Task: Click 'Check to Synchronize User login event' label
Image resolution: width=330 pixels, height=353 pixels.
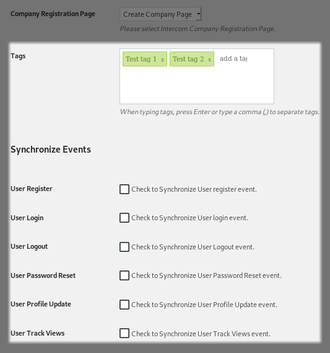Action: (190, 218)
